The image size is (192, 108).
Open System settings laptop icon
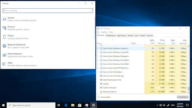pos(4,19)
